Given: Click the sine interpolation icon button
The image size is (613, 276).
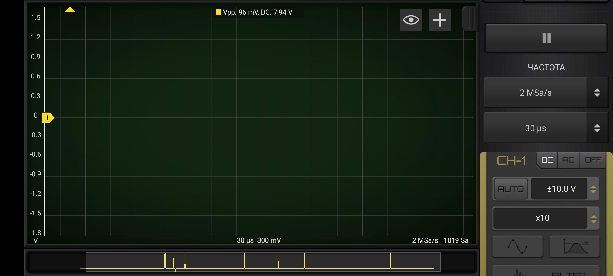Looking at the screenshot, I should point(517,246).
